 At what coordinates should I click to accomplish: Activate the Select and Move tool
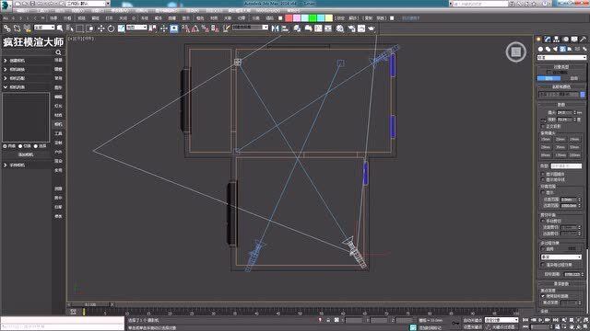pos(100,29)
